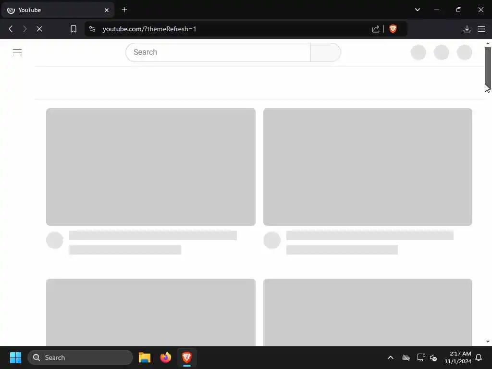492x369 pixels.
Task: Click the browser forward arrow
Action: coord(25,29)
